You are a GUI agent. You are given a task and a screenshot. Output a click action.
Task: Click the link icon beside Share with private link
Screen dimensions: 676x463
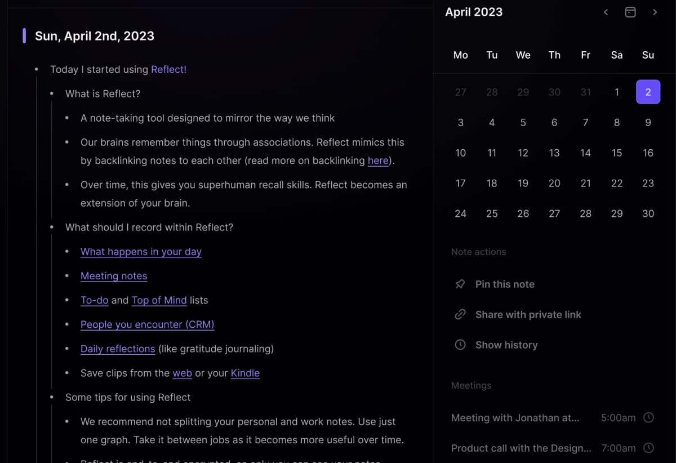[460, 315]
